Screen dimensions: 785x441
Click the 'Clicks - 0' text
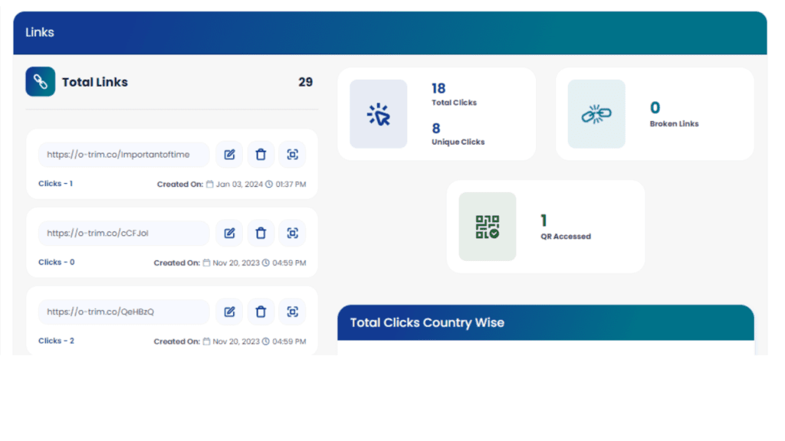57,262
